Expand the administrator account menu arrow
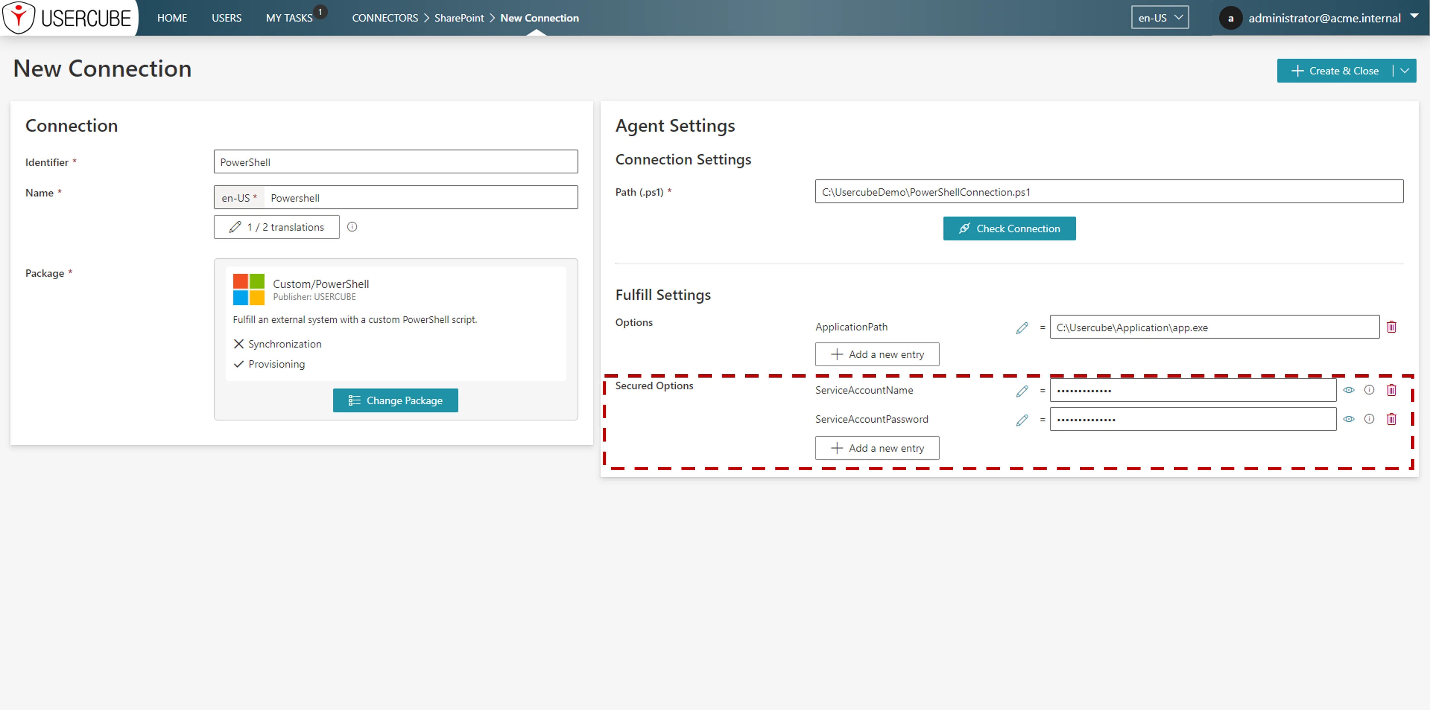Screen dimensions: 1430x710 point(1414,16)
